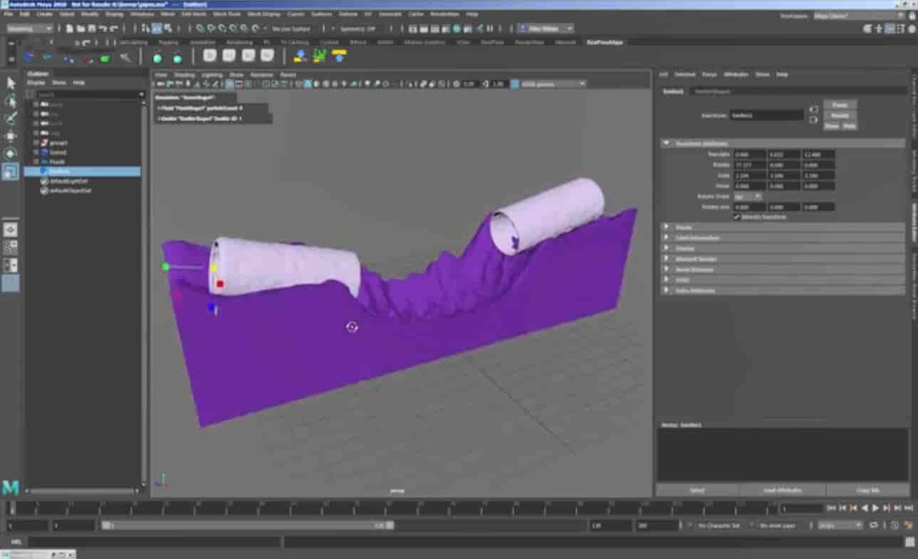Toggle the Inherits Transform checkbox
The width and height of the screenshot is (918, 559).
[x=738, y=216]
